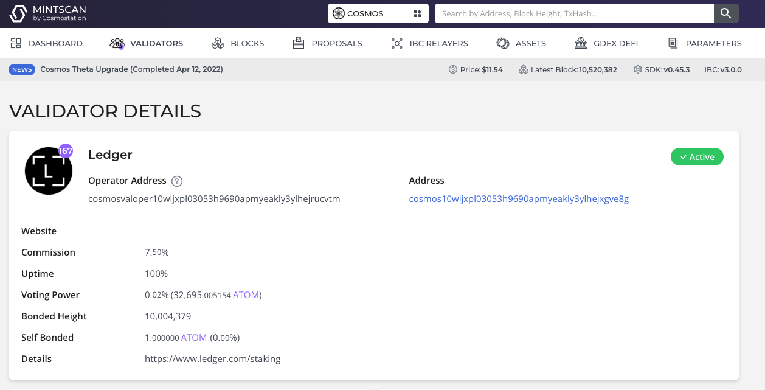Click the GDEX DeFi bank icon
This screenshot has width=765, height=390.
(x=581, y=43)
